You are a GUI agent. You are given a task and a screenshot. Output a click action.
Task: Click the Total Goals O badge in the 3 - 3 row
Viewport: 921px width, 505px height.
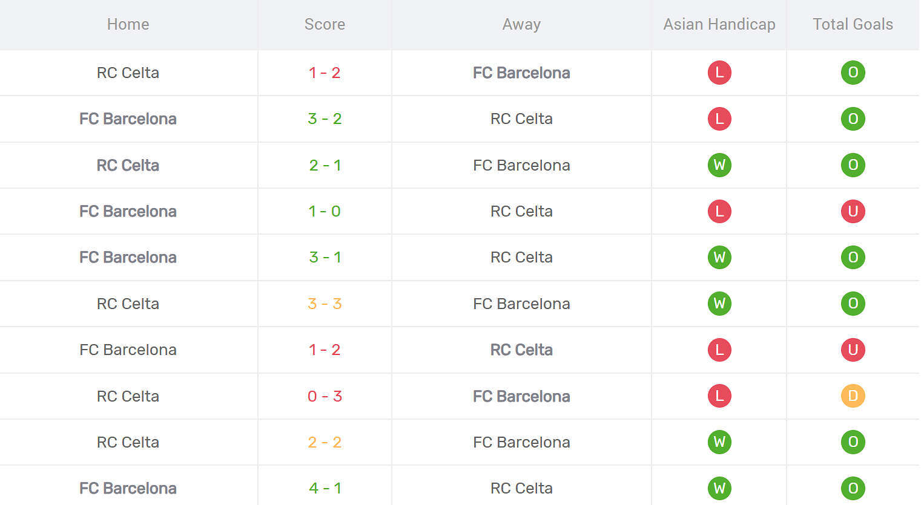[x=853, y=304]
